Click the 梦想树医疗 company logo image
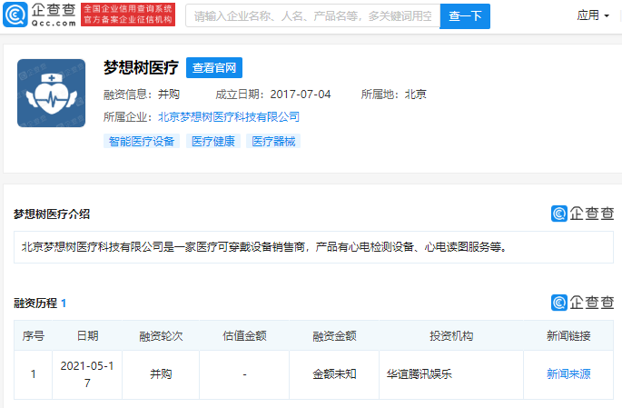Screen dimensions: 622x408 (x=51, y=94)
